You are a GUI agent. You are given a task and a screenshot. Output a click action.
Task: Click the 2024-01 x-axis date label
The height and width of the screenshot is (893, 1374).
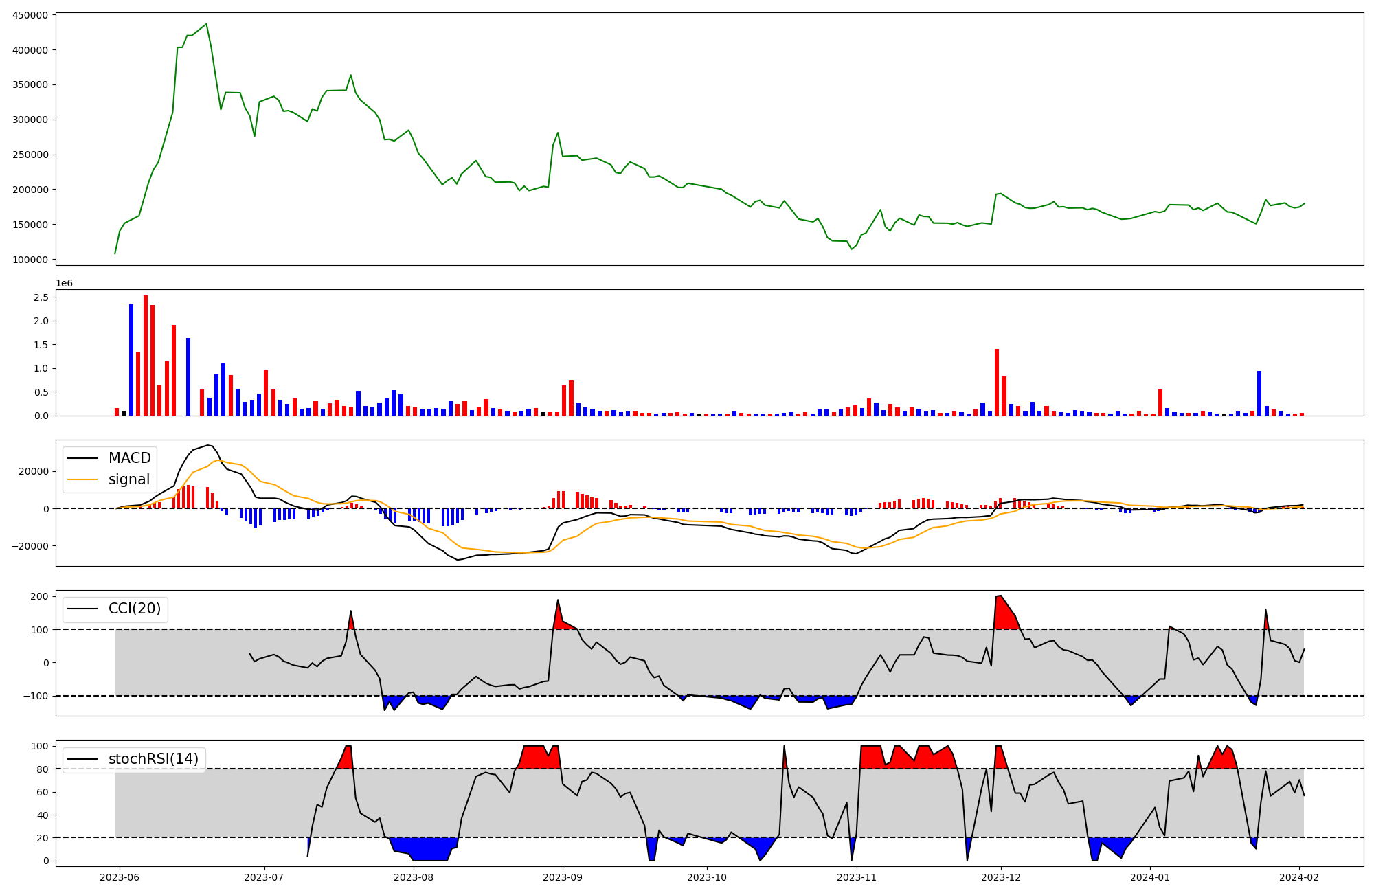[x=1149, y=877]
